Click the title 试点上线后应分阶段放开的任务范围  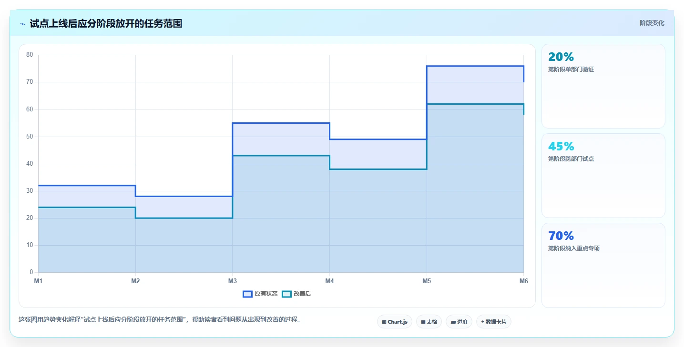click(x=106, y=23)
